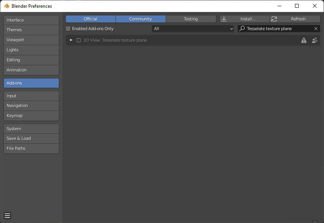The width and height of the screenshot is (324, 223).
Task: Click the Blender logo in title bar
Action: [x=6, y=6]
